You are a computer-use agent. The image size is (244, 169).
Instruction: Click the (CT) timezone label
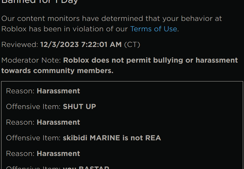(132, 45)
